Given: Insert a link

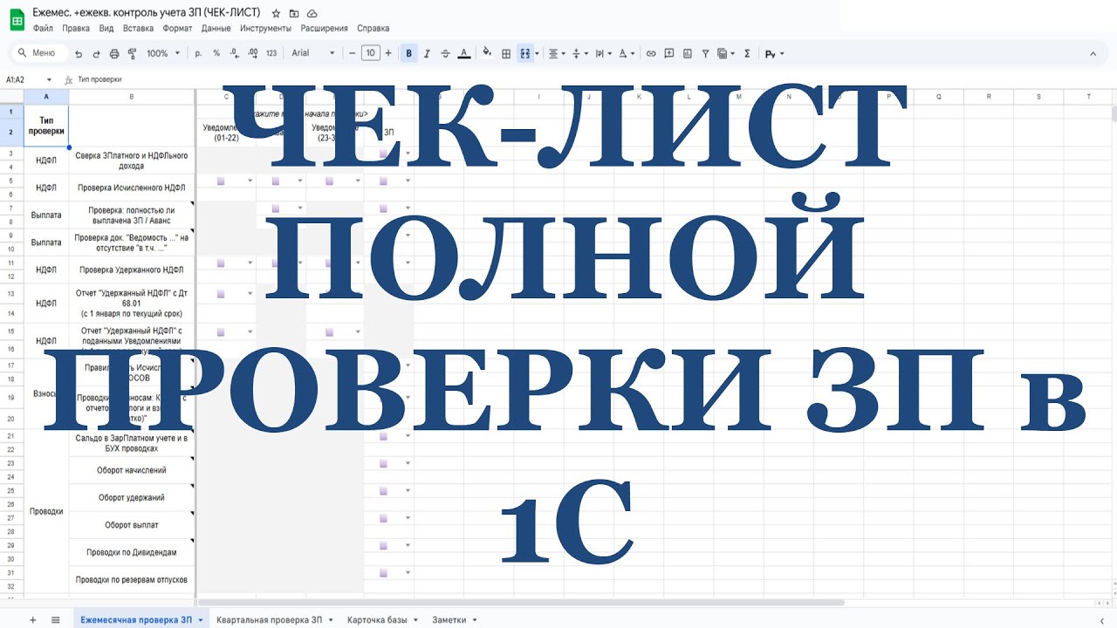Looking at the screenshot, I should (x=651, y=53).
